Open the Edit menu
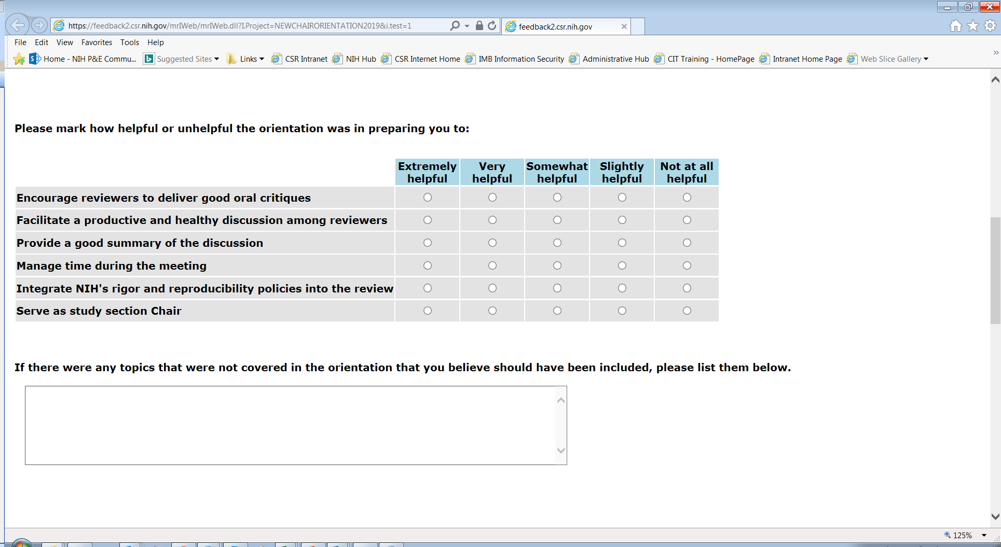 (42, 43)
